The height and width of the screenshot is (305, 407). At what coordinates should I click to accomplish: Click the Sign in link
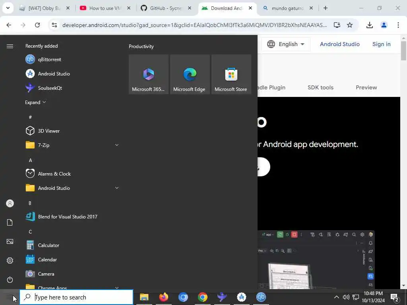click(382, 44)
